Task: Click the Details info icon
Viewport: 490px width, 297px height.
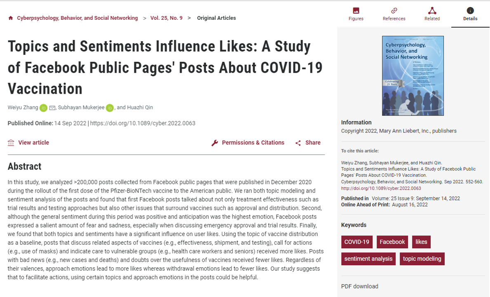Action: point(470,11)
